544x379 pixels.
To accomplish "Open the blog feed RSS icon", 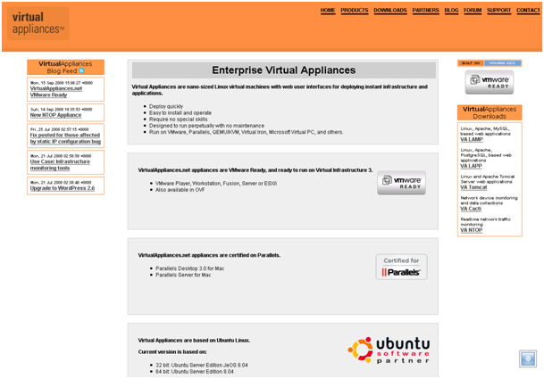I will click(81, 70).
